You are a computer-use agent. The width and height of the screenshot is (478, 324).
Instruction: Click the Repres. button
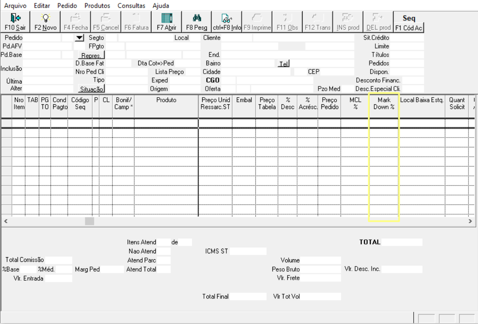[91, 55]
